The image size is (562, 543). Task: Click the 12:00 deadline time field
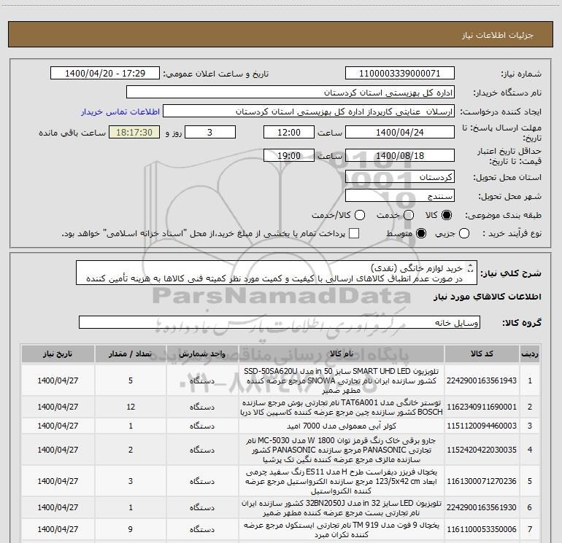[289, 133]
